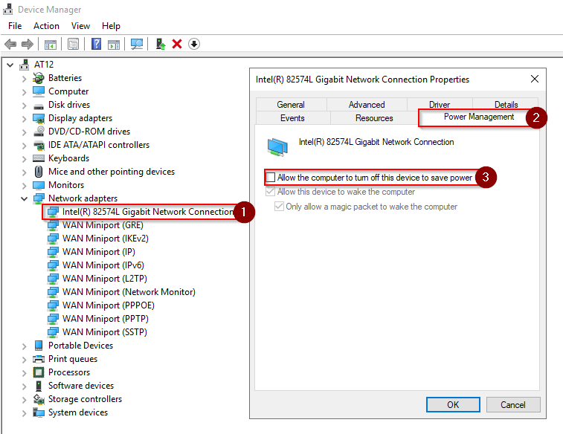563x434 pixels.
Task: Enable 'Allow the computer to turn off this device'
Action: pyautogui.click(x=271, y=178)
